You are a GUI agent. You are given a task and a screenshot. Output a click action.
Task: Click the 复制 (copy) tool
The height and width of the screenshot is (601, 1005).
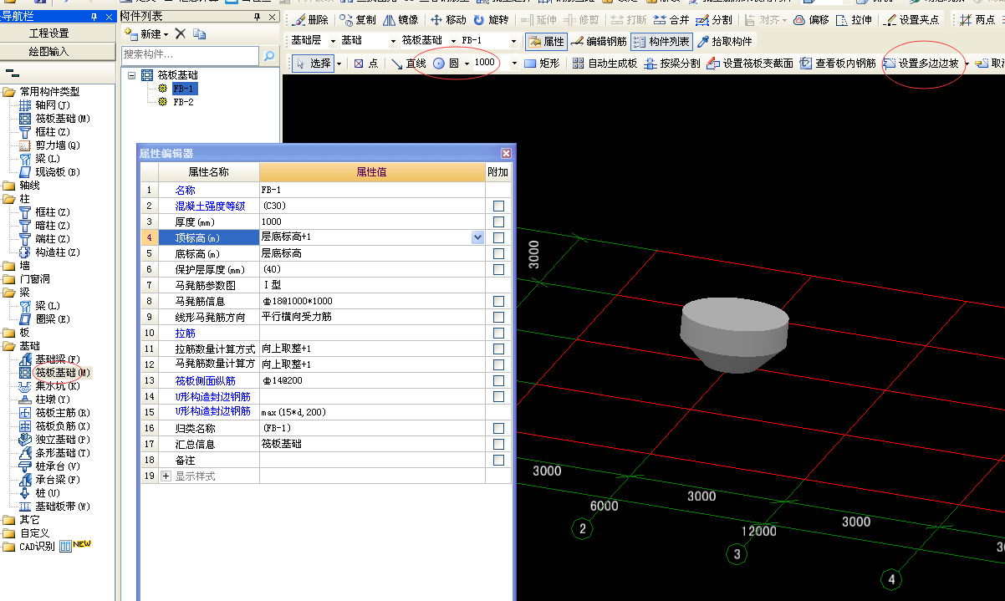click(358, 20)
